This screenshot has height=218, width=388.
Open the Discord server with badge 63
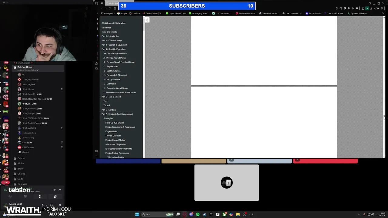pos(5,104)
